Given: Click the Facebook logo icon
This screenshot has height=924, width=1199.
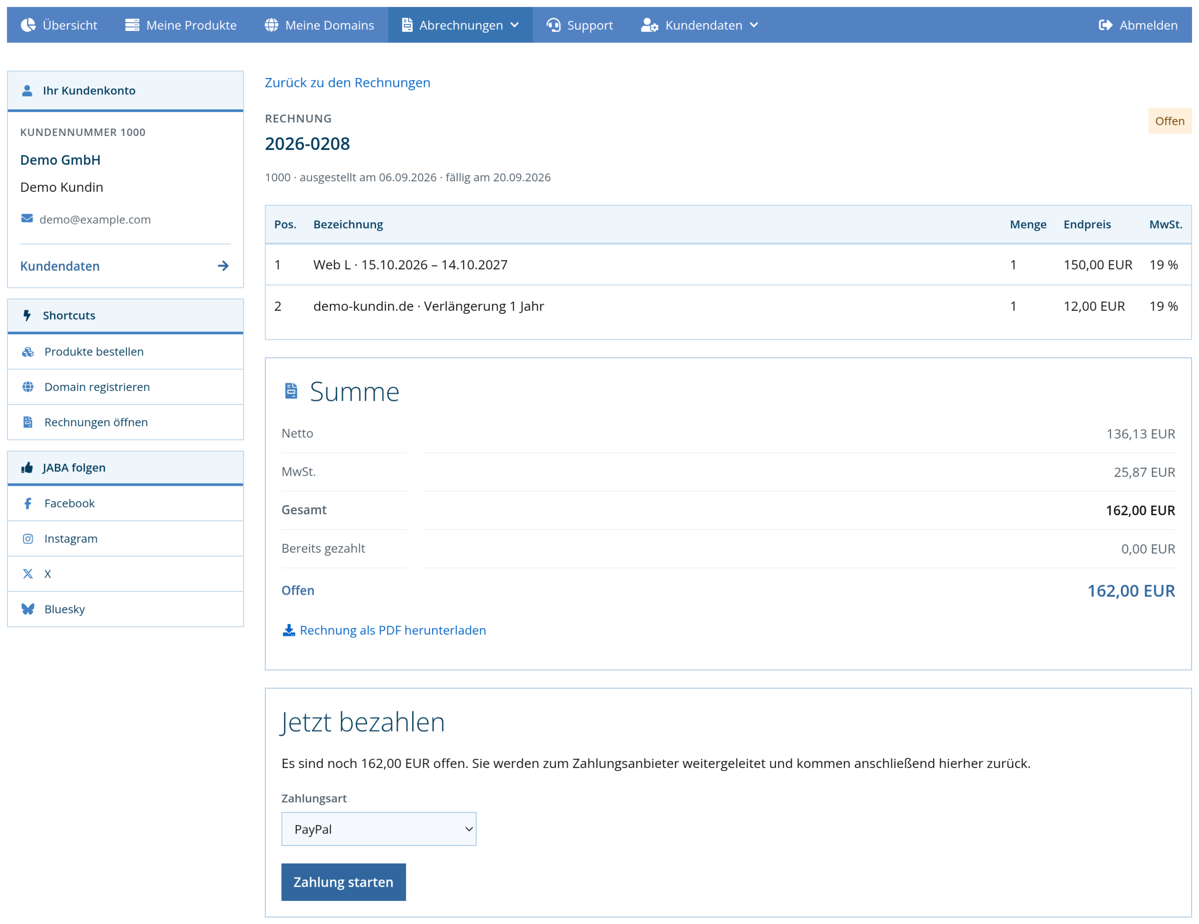Looking at the screenshot, I should coord(28,503).
